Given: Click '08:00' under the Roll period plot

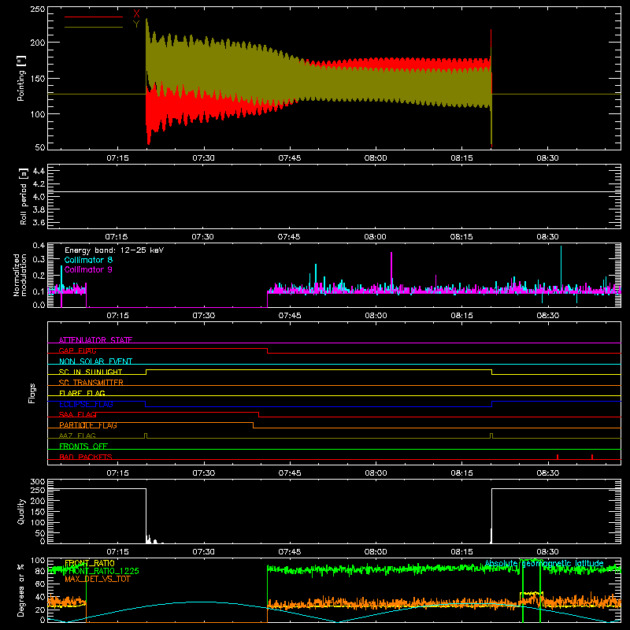Looking at the screenshot, I should coord(375,237).
